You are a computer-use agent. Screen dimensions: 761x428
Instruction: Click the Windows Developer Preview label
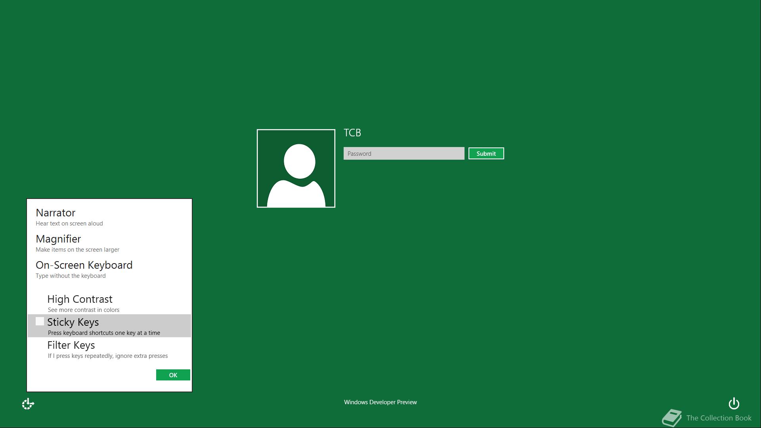pyautogui.click(x=380, y=402)
